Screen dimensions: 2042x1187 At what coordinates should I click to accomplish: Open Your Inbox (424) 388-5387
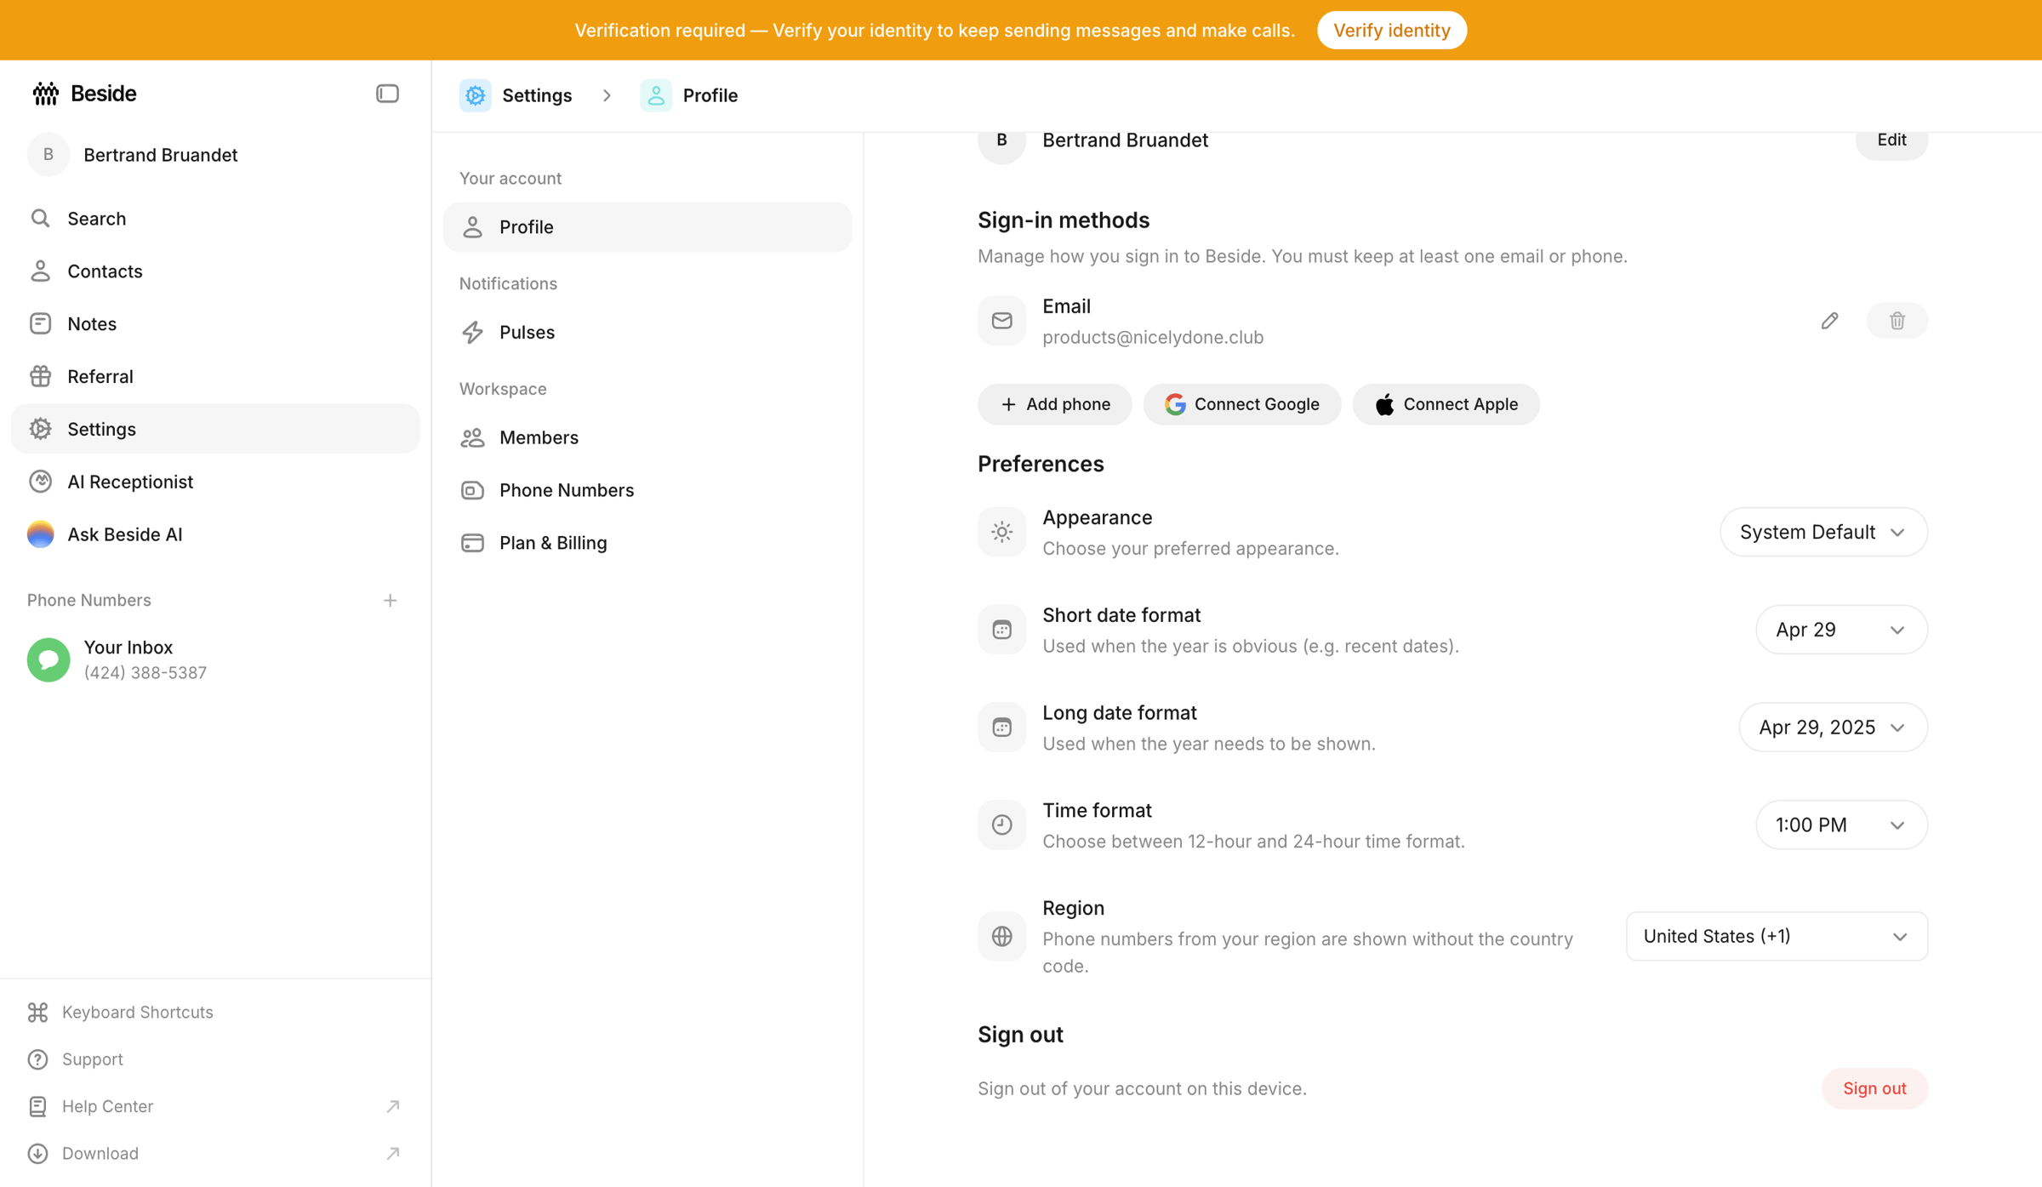pos(215,660)
